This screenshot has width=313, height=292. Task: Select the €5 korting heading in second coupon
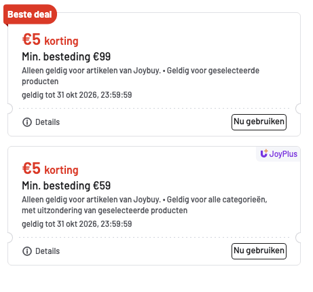click(x=50, y=169)
